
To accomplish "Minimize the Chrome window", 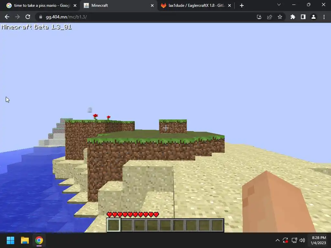I will click(x=294, y=5).
